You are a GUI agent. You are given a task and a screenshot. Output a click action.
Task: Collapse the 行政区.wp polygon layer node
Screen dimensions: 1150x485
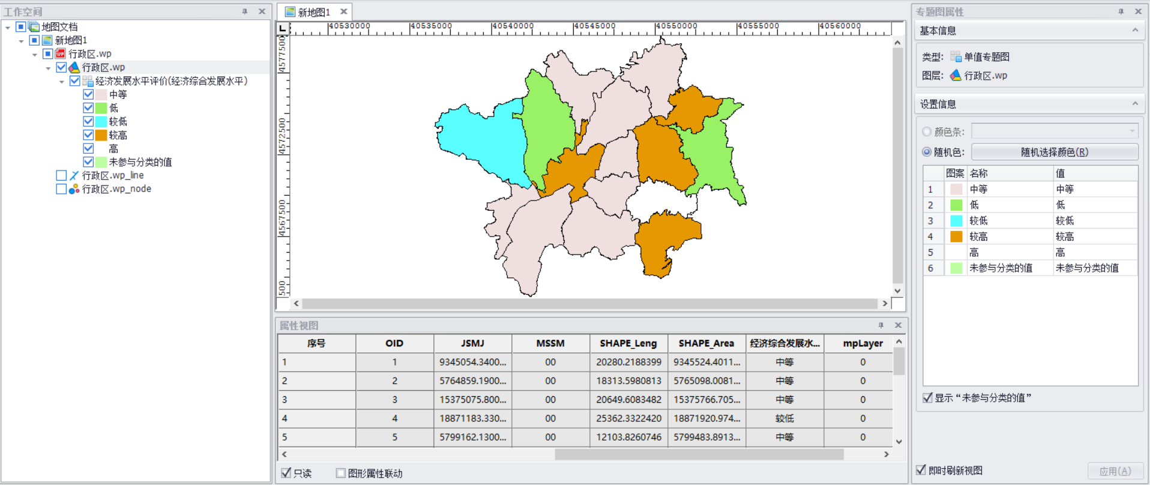pos(49,68)
